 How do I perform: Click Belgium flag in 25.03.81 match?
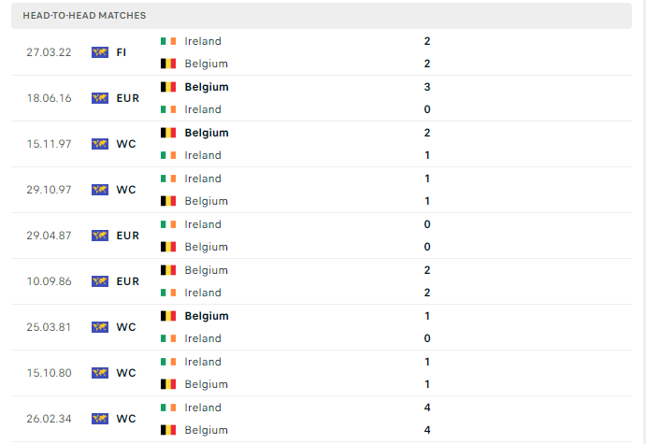coord(168,316)
